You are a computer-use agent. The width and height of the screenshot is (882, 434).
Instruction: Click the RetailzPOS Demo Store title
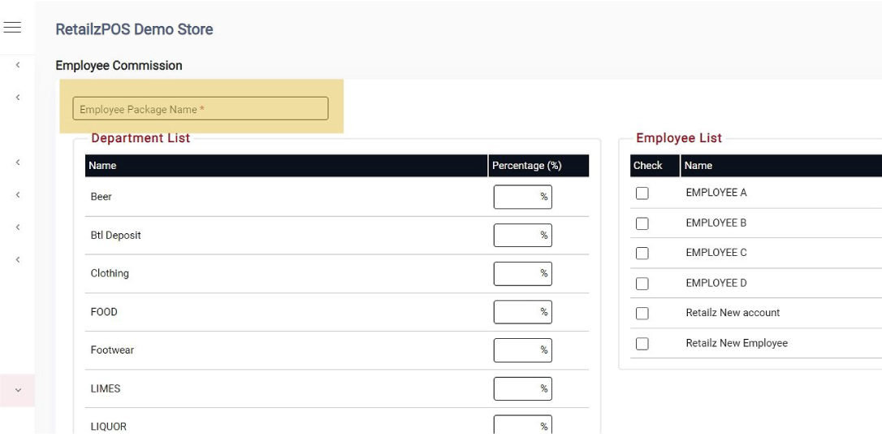[134, 29]
